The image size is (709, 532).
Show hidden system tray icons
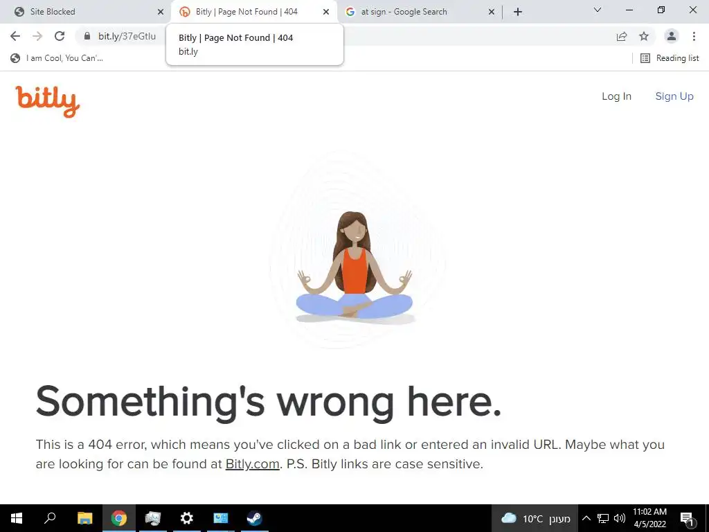click(586, 518)
